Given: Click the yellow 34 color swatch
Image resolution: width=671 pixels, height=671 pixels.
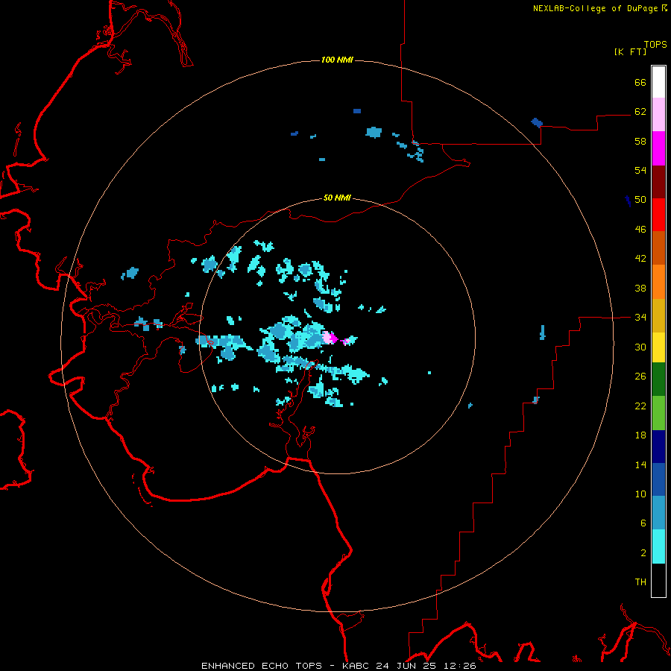Looking at the screenshot, I should [658, 347].
